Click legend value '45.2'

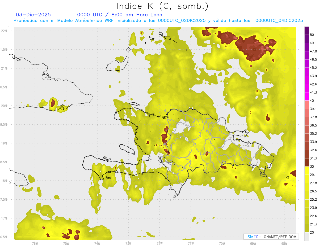(x=313, y=68)
